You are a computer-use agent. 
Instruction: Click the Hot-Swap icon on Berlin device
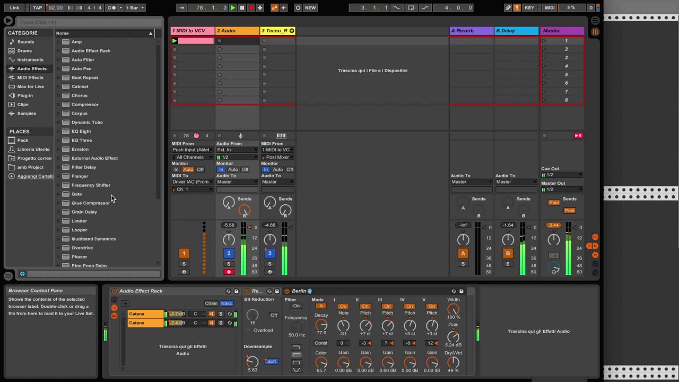454,291
